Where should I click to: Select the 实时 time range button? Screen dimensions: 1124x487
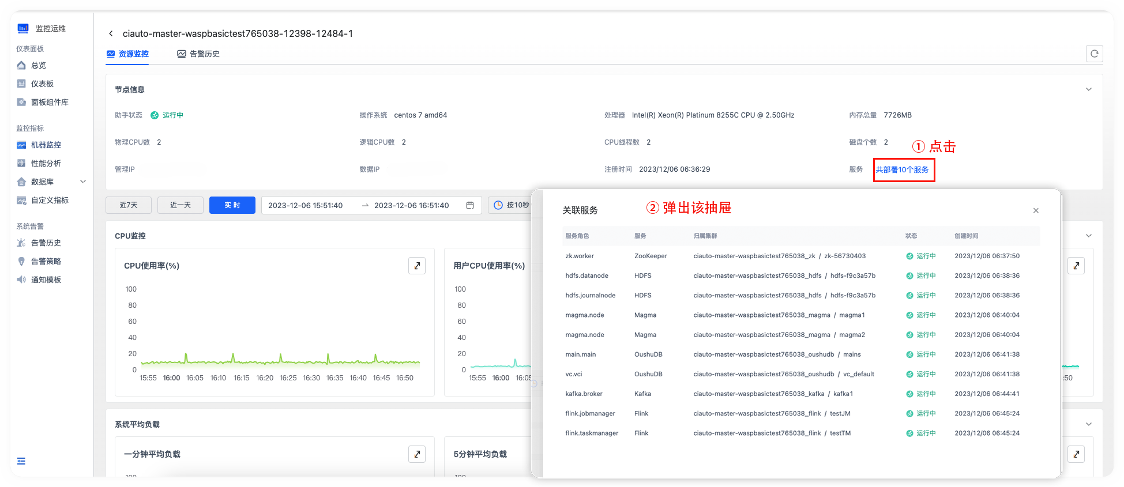point(232,205)
